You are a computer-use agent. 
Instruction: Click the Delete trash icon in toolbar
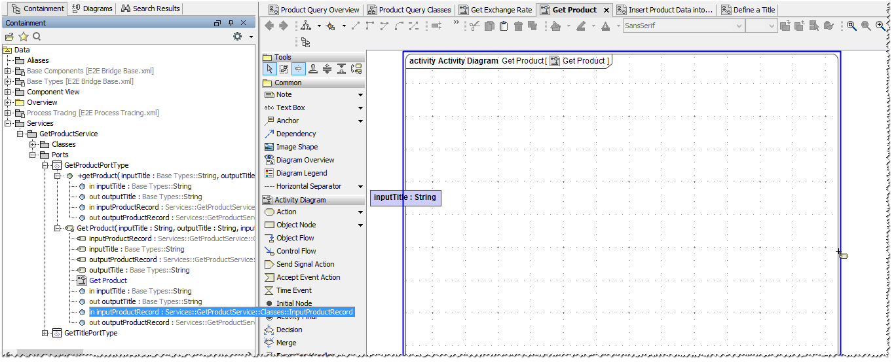pos(518,26)
